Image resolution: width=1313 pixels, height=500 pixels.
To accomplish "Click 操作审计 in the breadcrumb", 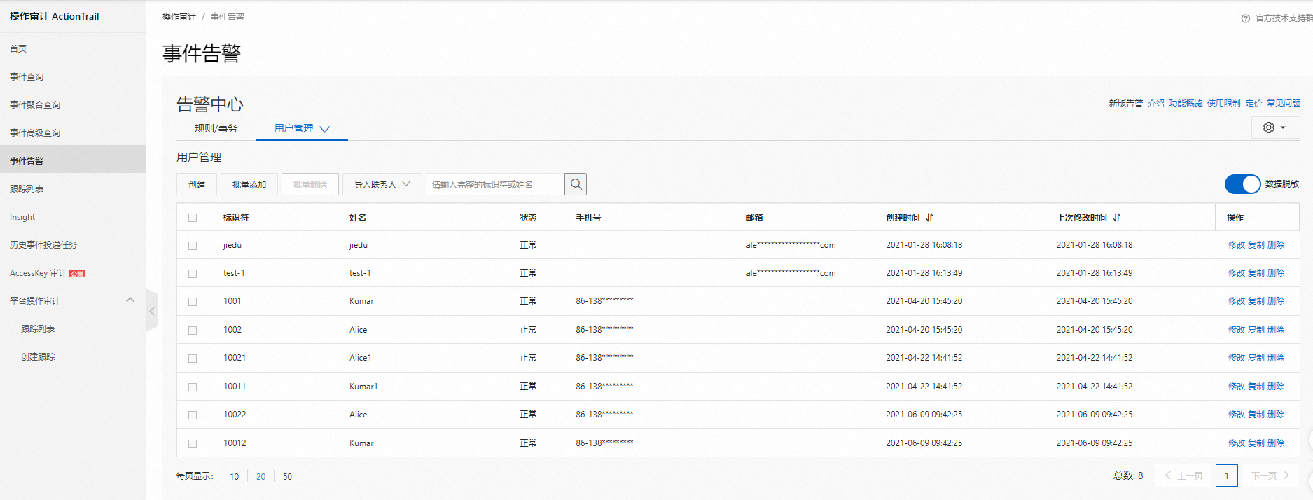I will click(x=179, y=17).
